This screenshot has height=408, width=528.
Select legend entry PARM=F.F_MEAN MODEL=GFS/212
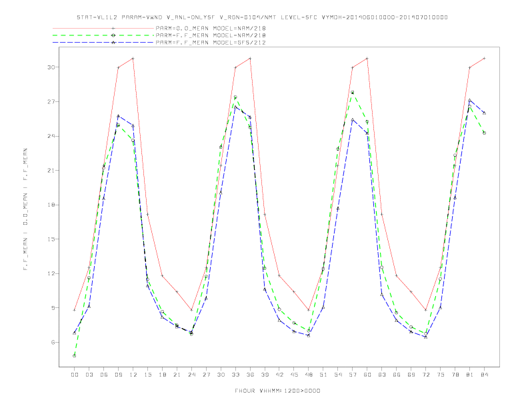(211, 43)
